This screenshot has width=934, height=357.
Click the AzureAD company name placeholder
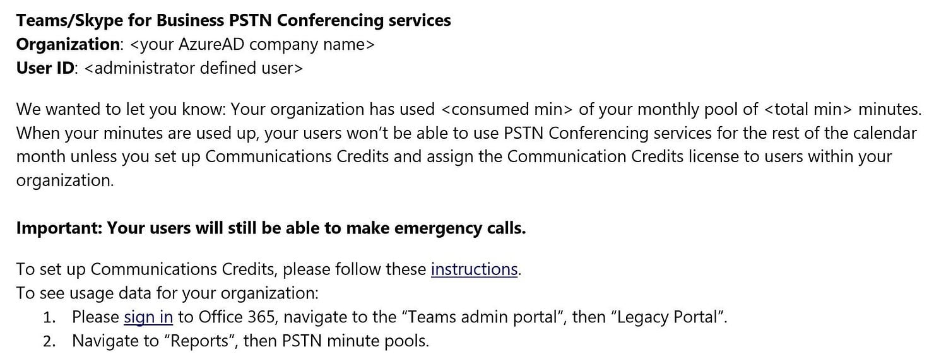252,45
